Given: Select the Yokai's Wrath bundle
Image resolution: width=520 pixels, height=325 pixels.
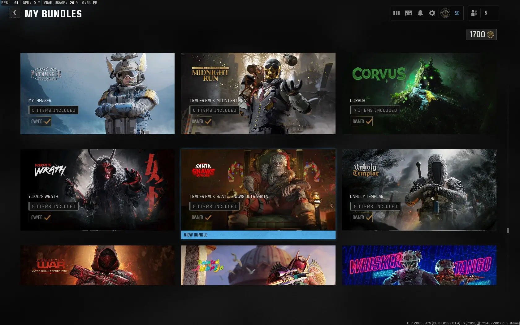Looking at the screenshot, I should pyautogui.click(x=97, y=190).
